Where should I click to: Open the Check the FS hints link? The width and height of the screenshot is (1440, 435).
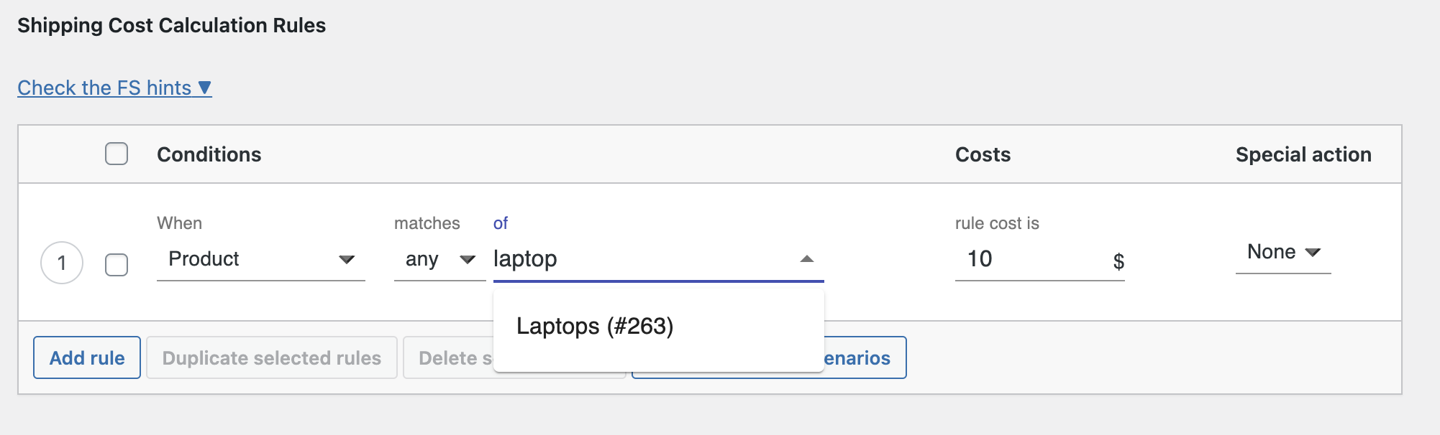114,88
